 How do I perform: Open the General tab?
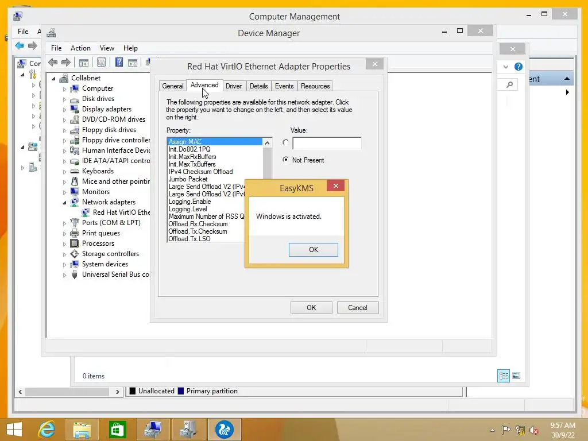pos(172,86)
